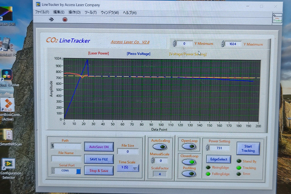
Task: Click the Power Setting stepper arrows
Action: point(207,148)
